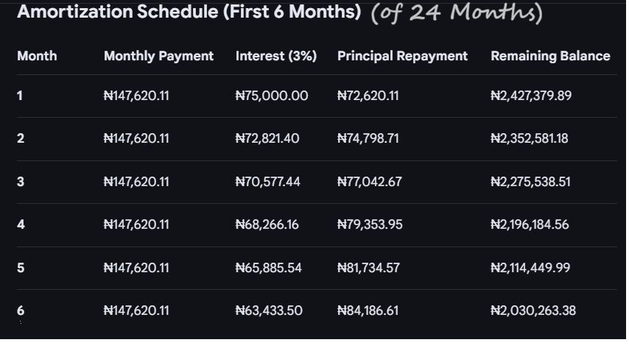Select the remaining balance ₦2,114,449.99
The width and height of the screenshot is (629, 348).
pos(530,268)
